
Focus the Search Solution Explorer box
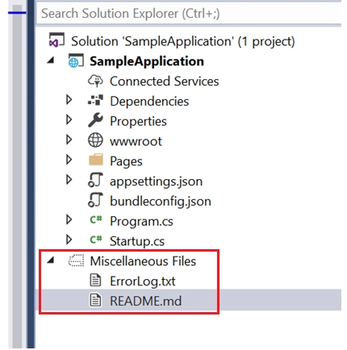click(x=189, y=13)
